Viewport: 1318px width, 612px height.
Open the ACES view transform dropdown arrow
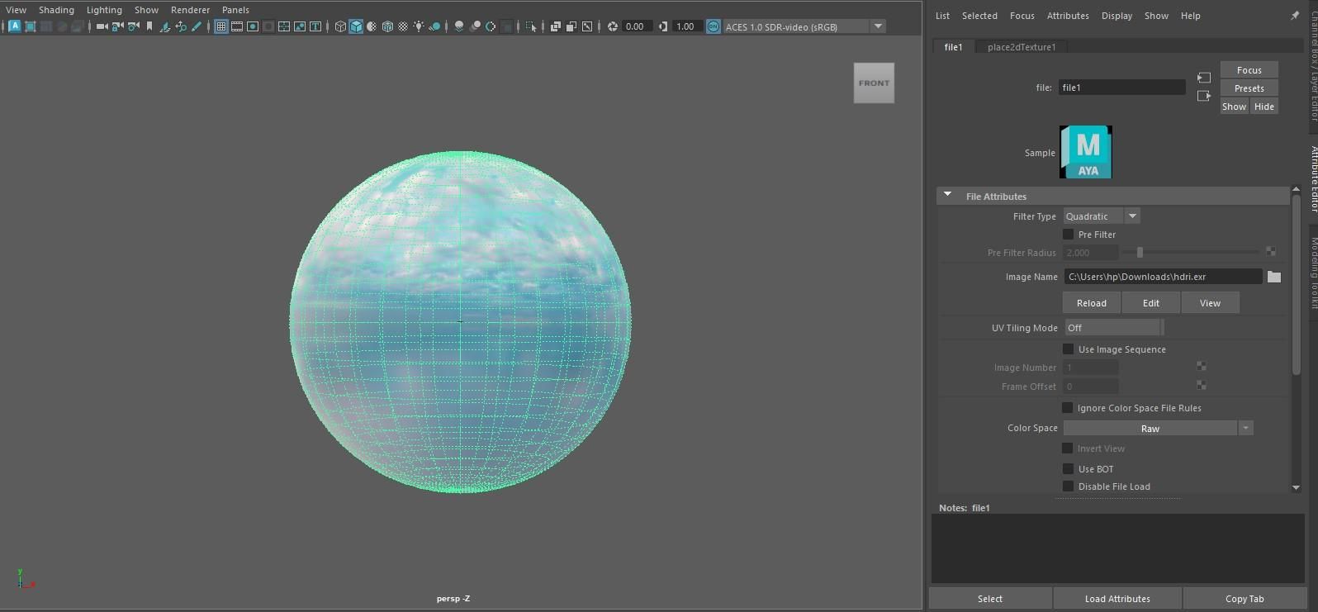(879, 26)
